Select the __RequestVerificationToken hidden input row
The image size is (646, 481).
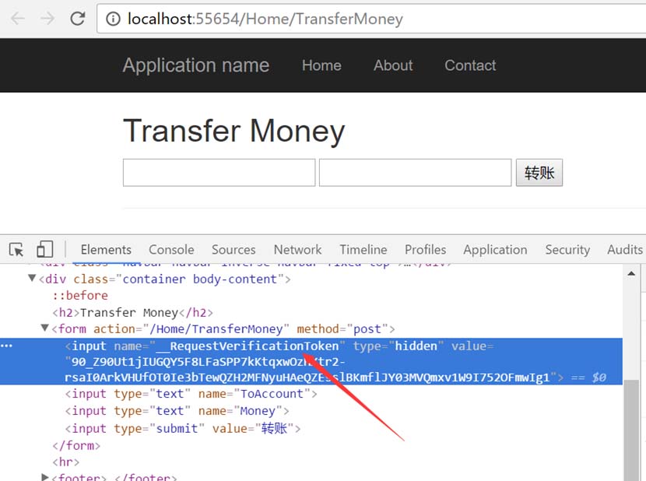(x=311, y=361)
